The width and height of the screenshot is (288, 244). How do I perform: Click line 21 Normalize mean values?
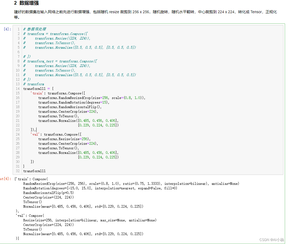pos(78,121)
